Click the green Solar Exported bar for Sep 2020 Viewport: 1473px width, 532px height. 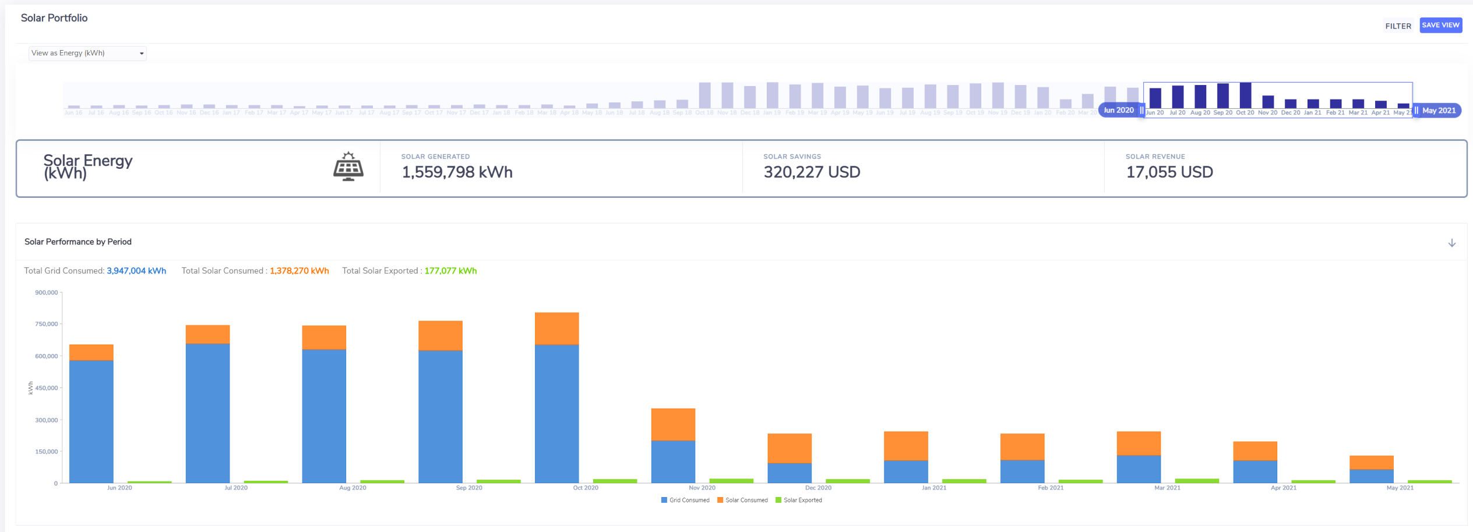[x=499, y=481]
